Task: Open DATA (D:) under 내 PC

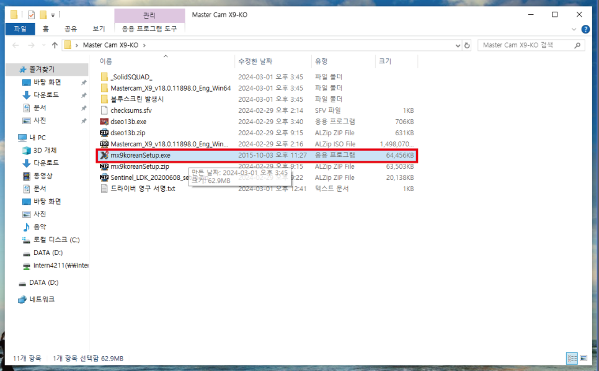Action: [48, 253]
